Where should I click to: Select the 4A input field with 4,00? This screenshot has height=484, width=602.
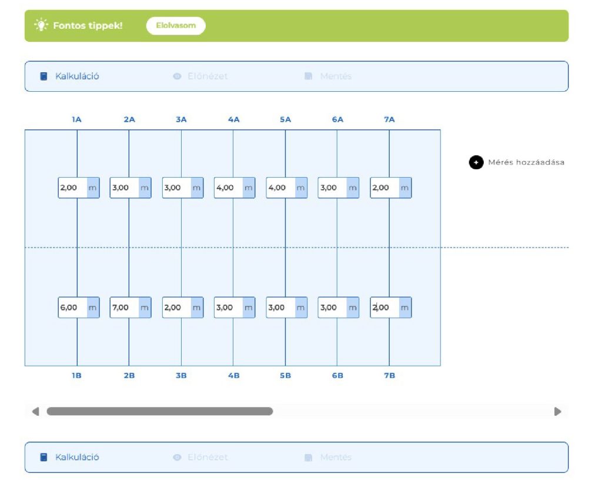(x=228, y=188)
